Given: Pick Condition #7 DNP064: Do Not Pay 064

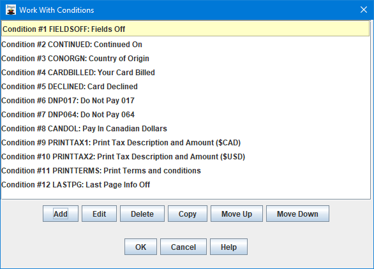Looking at the screenshot, I should click(185, 115).
